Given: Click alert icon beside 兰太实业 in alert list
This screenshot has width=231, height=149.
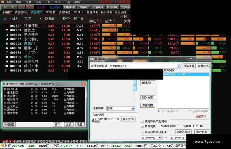Looking at the screenshot, I should pos(5,106).
